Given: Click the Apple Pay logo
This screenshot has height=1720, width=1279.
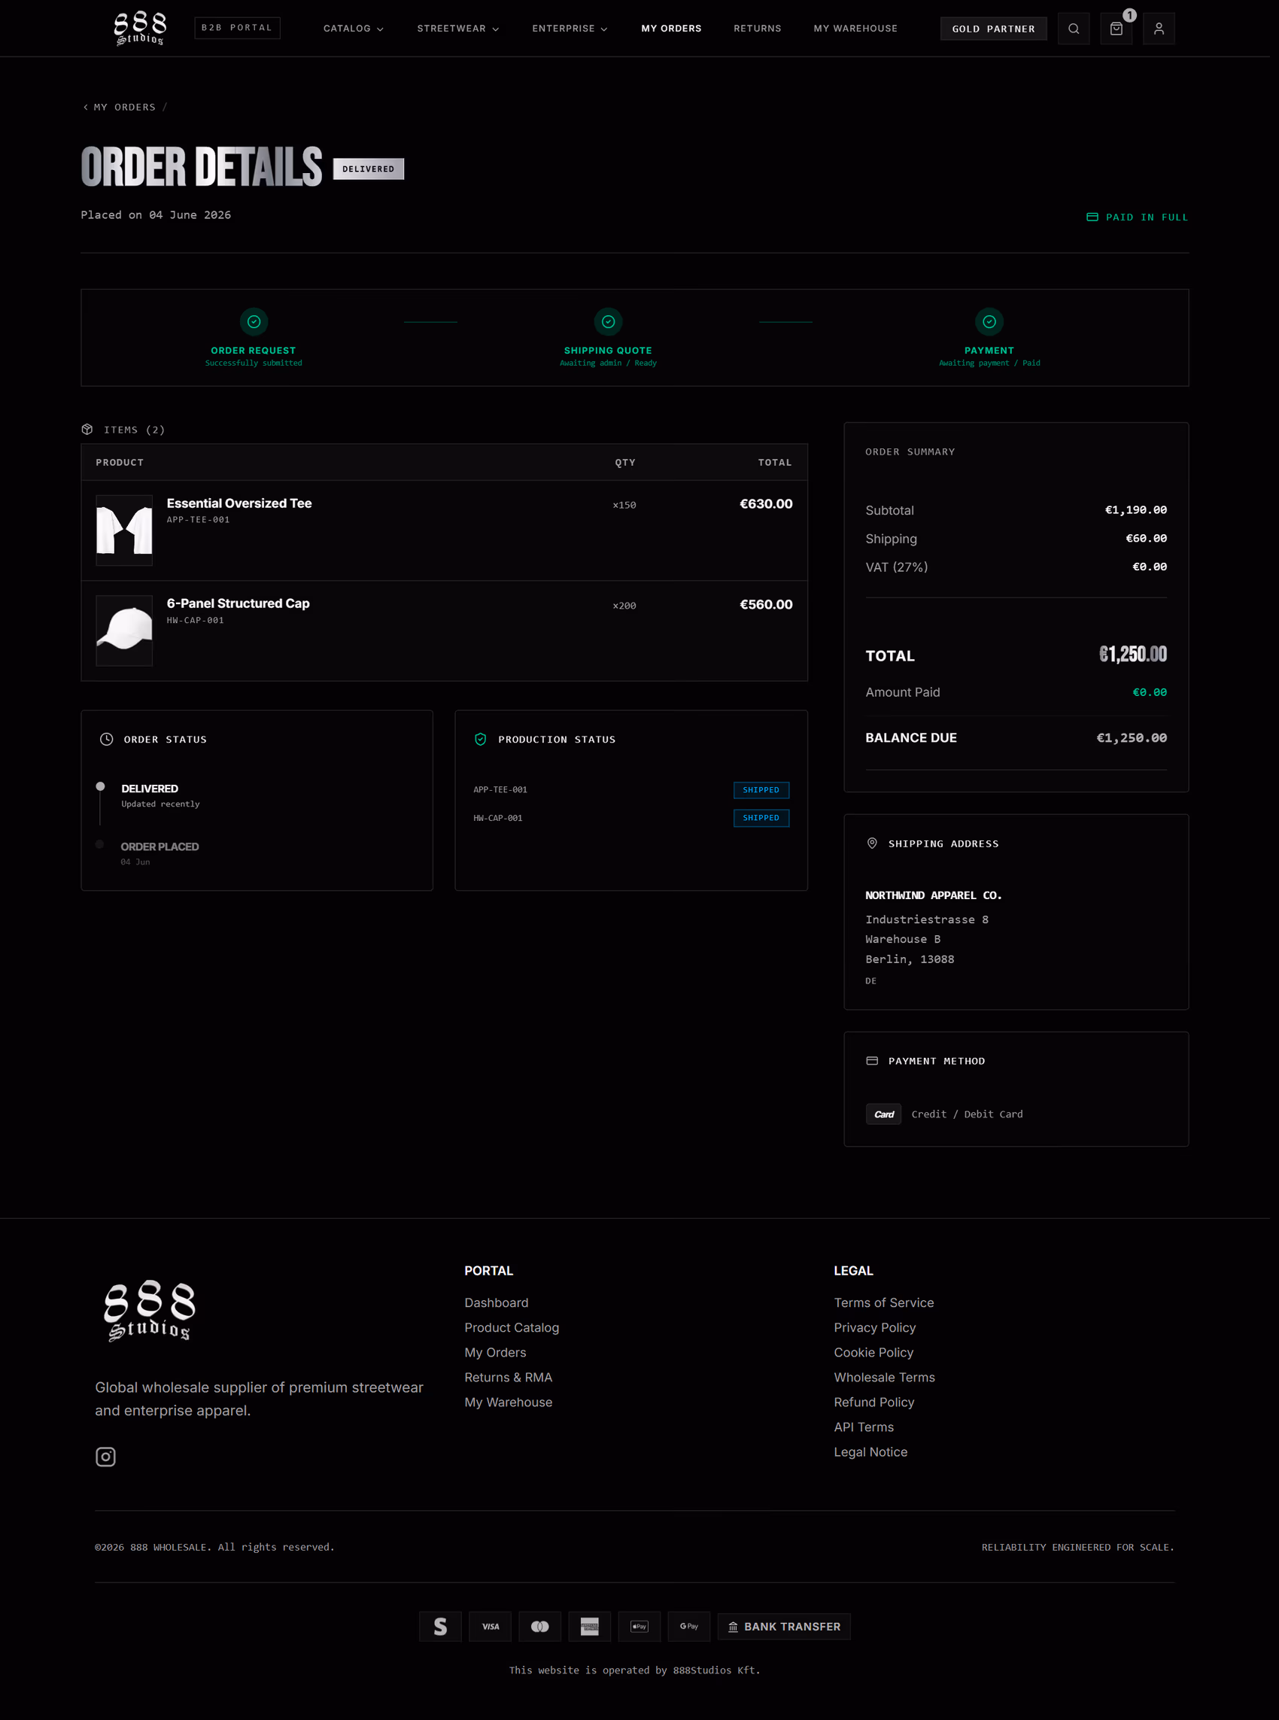Looking at the screenshot, I should 639,1627.
